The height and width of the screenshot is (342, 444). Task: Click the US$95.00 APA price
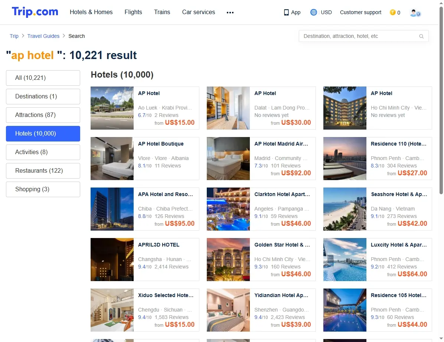[180, 223]
